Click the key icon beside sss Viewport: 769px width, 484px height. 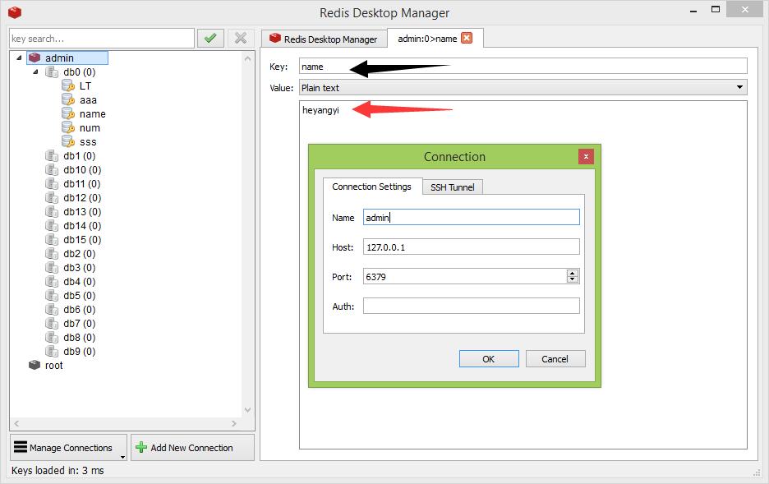tap(68, 141)
